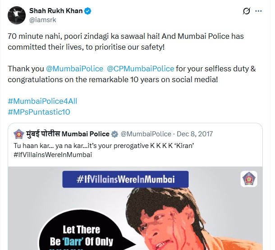275x250 pixels.
Task: Open Shah Rukh Khan's profile picture
Action: click(x=17, y=15)
